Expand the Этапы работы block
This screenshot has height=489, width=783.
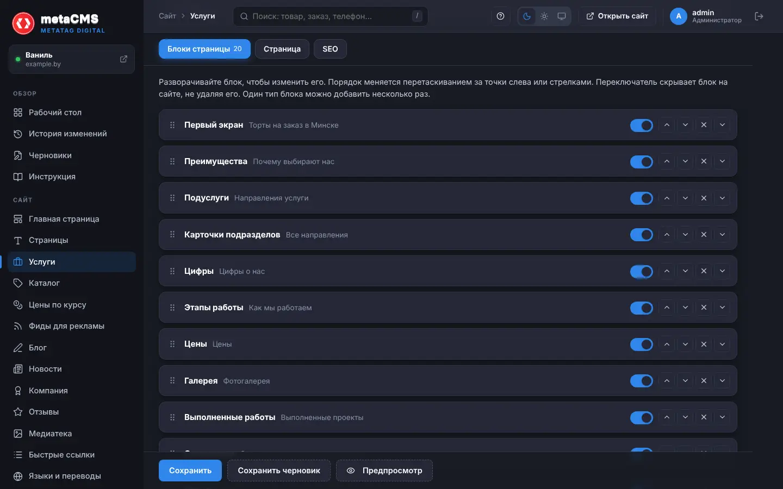pos(722,308)
